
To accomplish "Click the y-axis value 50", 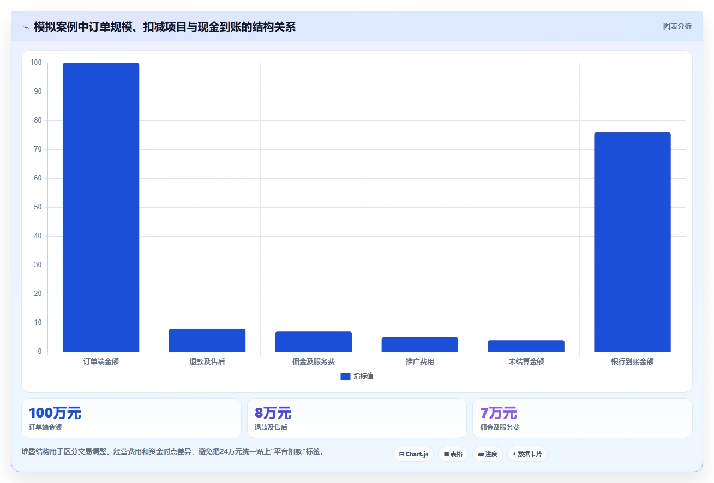I will pyautogui.click(x=38, y=207).
